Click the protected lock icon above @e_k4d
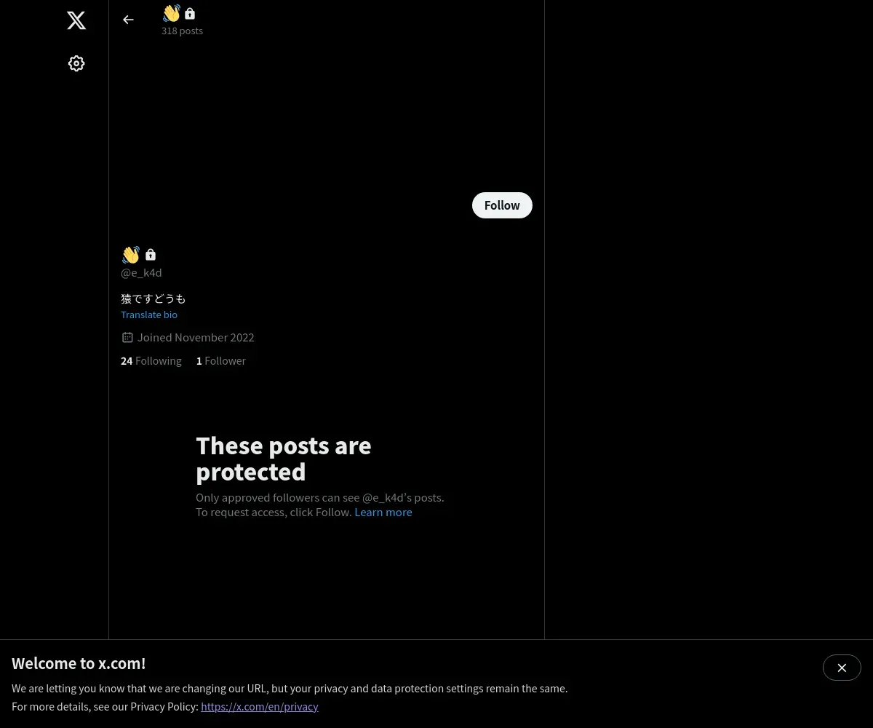The width and height of the screenshot is (873, 728). tap(151, 254)
